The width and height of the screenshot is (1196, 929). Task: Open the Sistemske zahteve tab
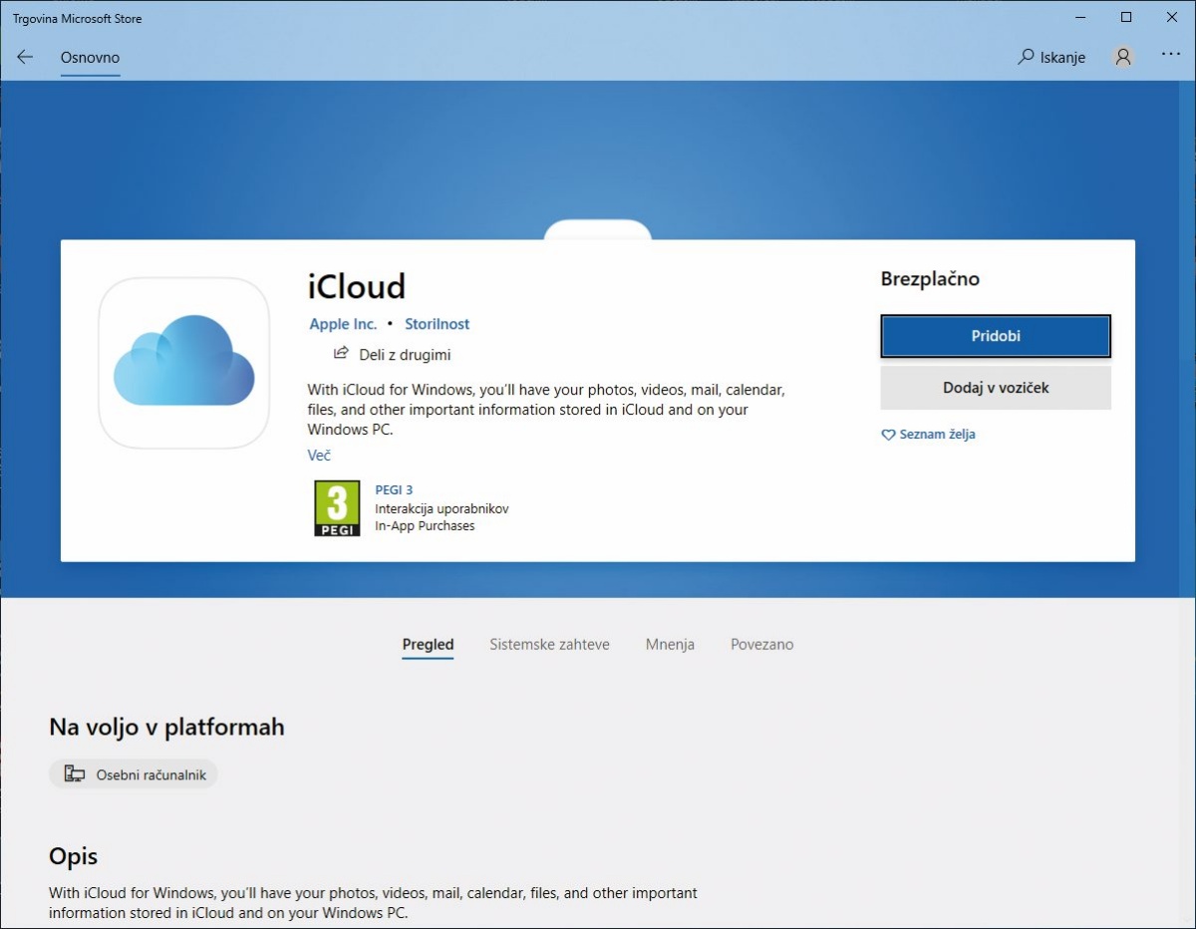point(549,645)
